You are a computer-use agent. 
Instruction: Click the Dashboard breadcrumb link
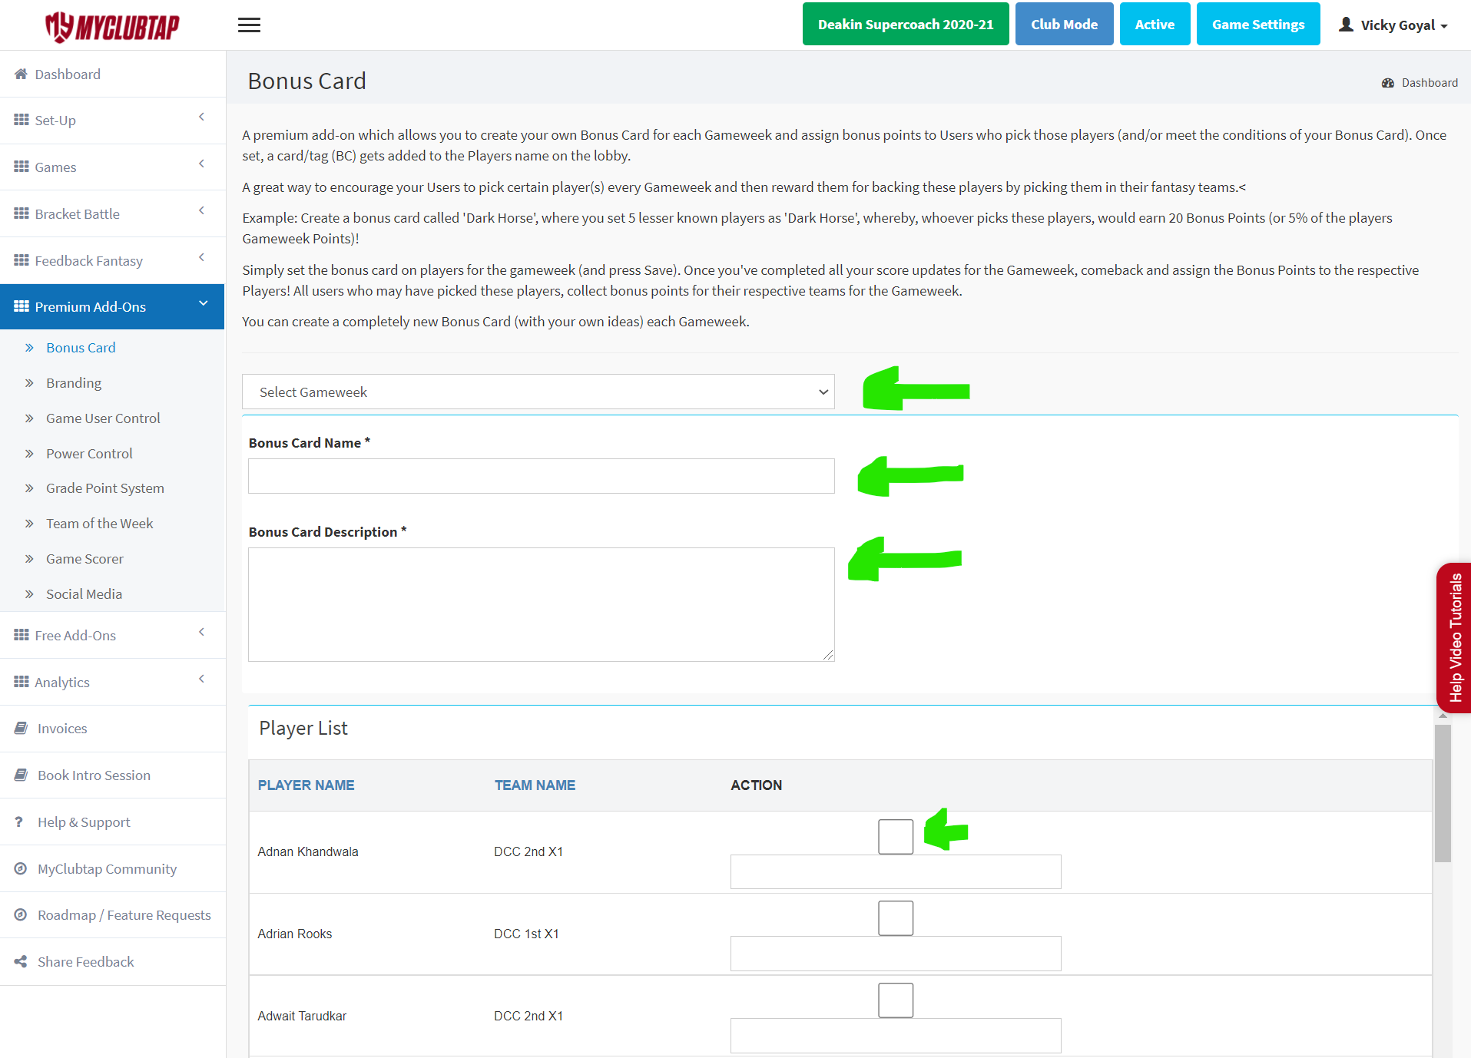click(x=1430, y=83)
